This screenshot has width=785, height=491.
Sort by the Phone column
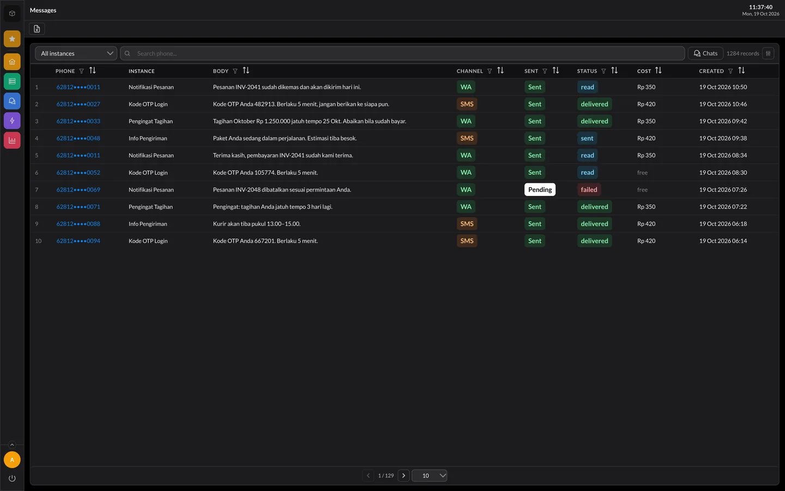(93, 70)
